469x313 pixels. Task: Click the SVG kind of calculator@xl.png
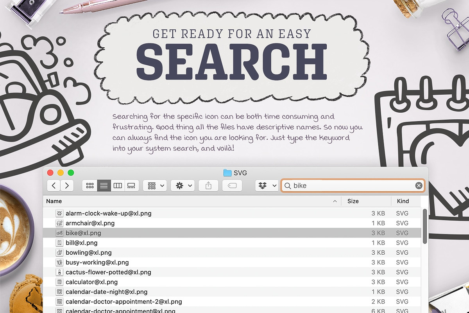point(402,282)
